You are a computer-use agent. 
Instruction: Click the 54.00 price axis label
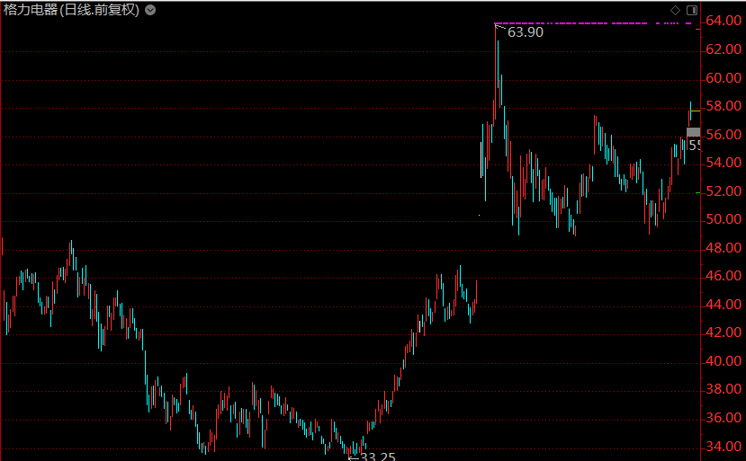[x=723, y=164]
